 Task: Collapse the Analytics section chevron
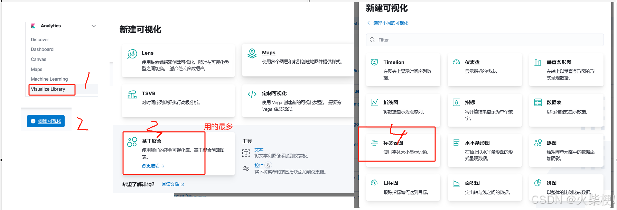click(94, 26)
